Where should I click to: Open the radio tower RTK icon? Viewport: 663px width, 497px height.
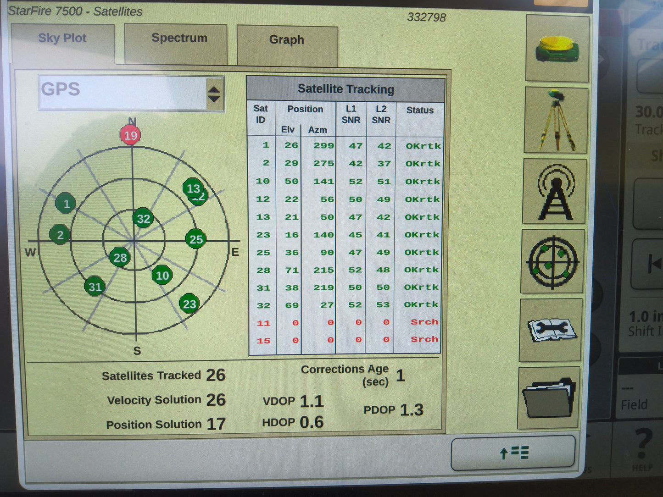click(554, 192)
